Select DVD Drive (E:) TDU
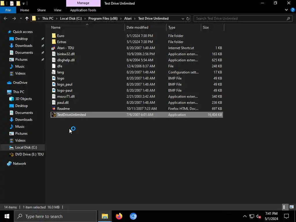296x222 pixels. (29, 154)
